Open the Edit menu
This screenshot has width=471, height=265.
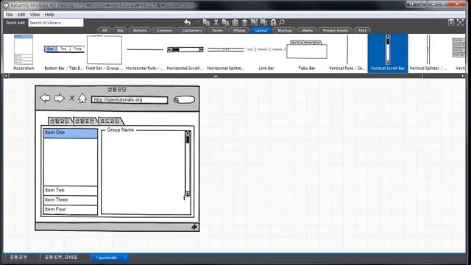(21, 15)
